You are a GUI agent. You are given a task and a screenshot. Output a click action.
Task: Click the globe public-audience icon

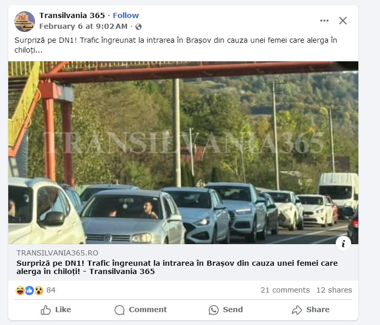click(x=139, y=27)
